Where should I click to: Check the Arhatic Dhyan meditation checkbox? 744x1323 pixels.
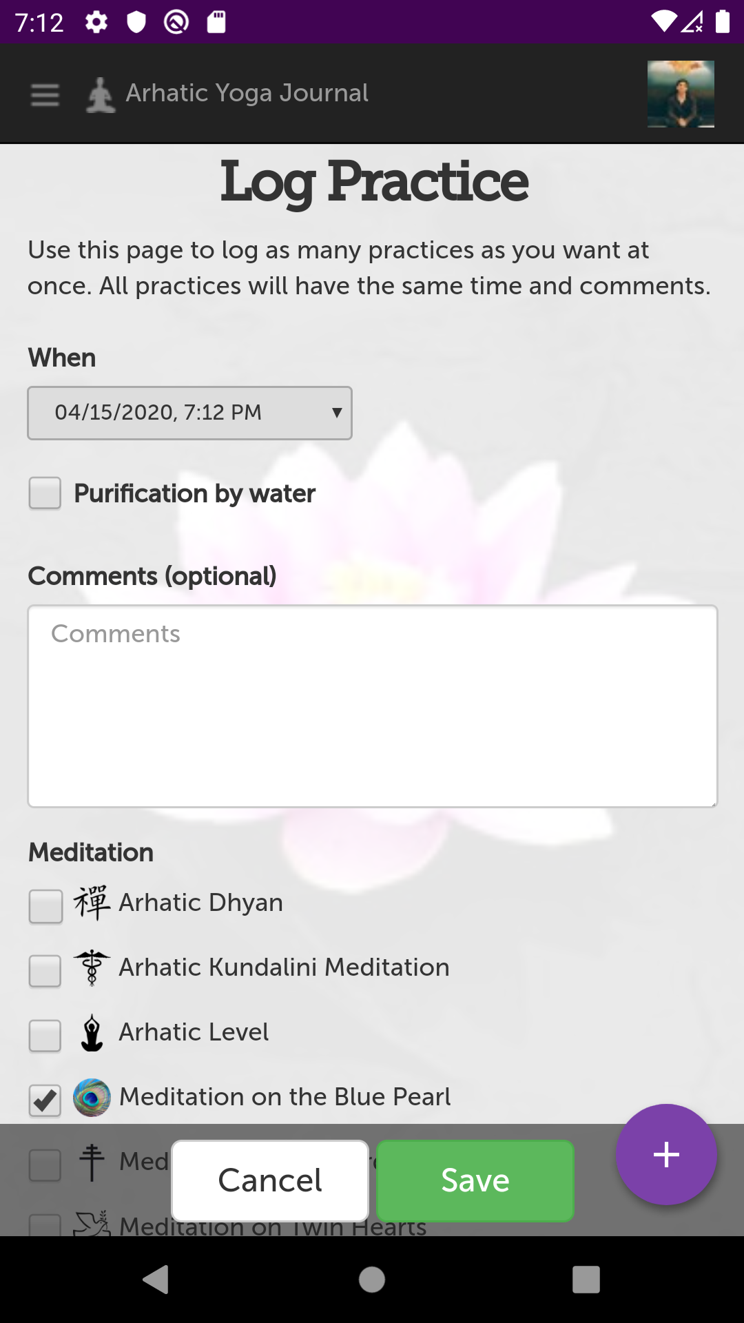pos(45,906)
